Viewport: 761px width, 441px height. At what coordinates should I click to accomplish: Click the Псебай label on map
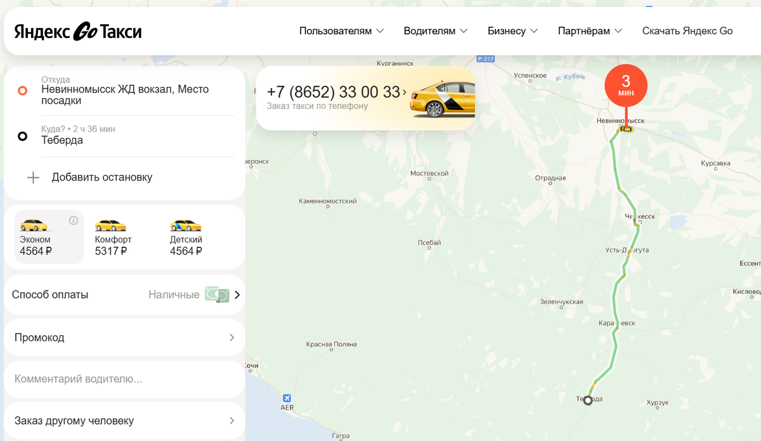[x=429, y=243]
